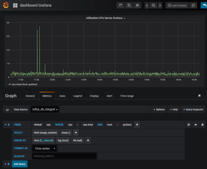Click the B query row caret
The height and width of the screenshot is (169, 207).
tap(6, 164)
